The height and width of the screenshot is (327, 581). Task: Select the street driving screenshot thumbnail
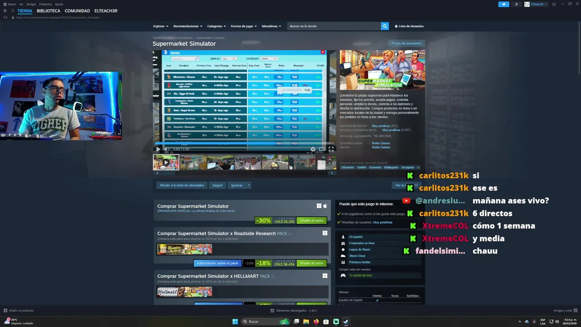click(x=275, y=162)
